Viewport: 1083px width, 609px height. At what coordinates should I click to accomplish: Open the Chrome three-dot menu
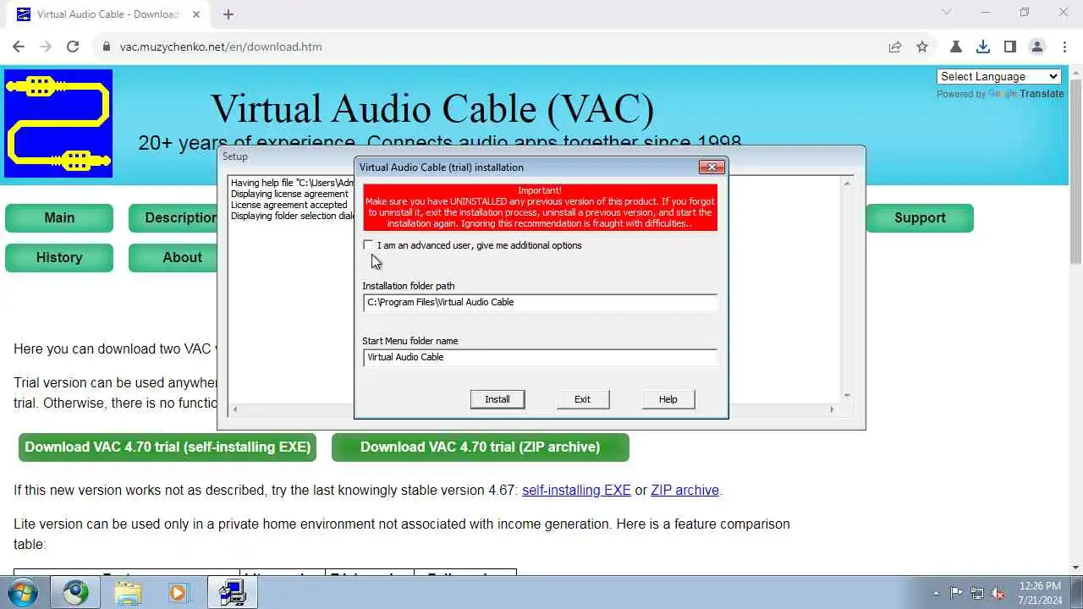click(x=1064, y=47)
